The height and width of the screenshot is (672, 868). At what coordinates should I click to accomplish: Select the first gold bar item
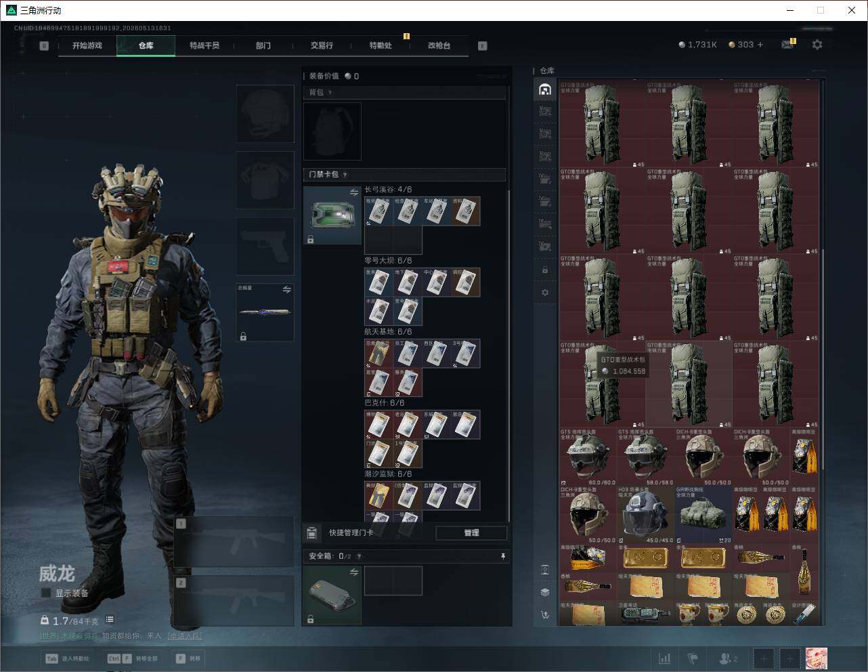pyautogui.click(x=645, y=558)
